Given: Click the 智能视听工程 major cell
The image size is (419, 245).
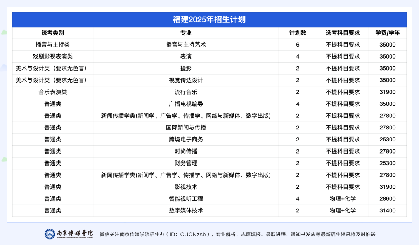Looking at the screenshot, I should tap(186, 198).
